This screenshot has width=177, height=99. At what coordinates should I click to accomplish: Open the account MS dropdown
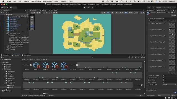click(5, 7)
